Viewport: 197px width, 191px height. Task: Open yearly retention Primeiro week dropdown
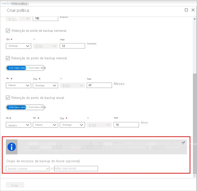click(45, 125)
